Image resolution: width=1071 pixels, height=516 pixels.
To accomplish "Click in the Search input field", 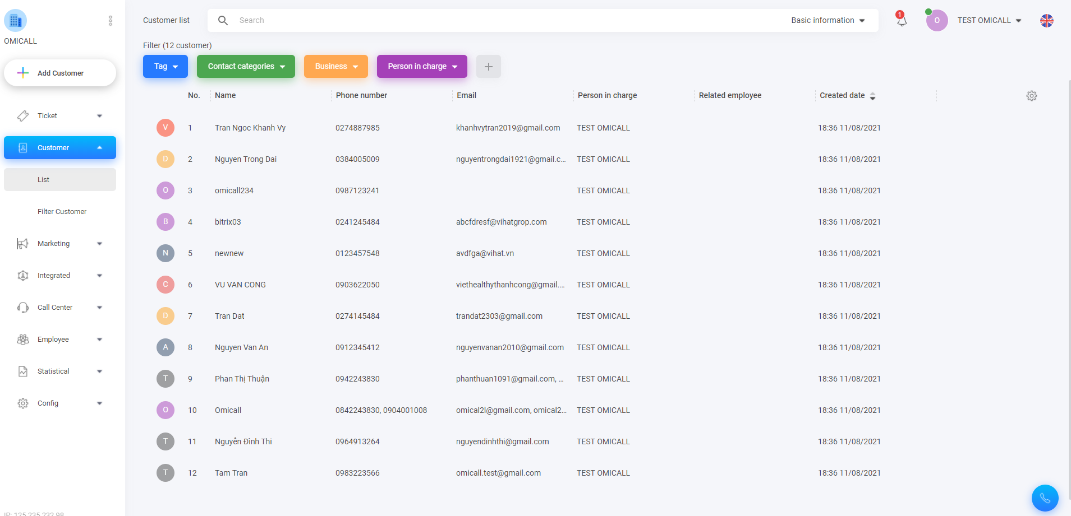I will coord(505,21).
